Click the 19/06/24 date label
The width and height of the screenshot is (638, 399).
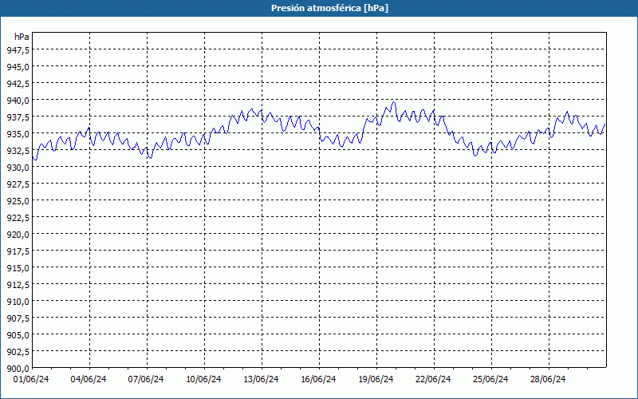pyautogui.click(x=376, y=380)
